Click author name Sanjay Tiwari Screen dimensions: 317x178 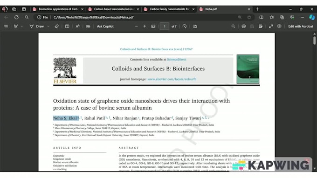[x=188, y=118]
